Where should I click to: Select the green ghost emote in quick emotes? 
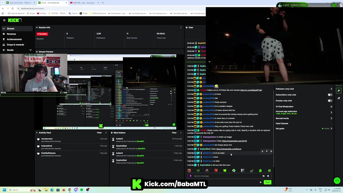[x=260, y=170]
